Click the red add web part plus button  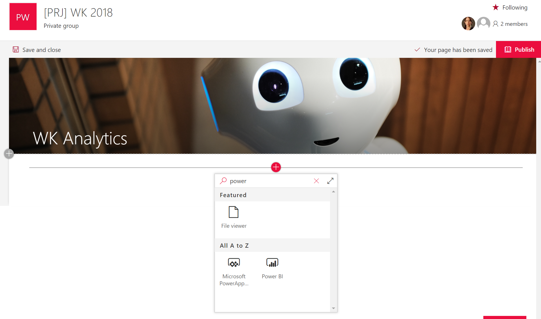pos(276,167)
